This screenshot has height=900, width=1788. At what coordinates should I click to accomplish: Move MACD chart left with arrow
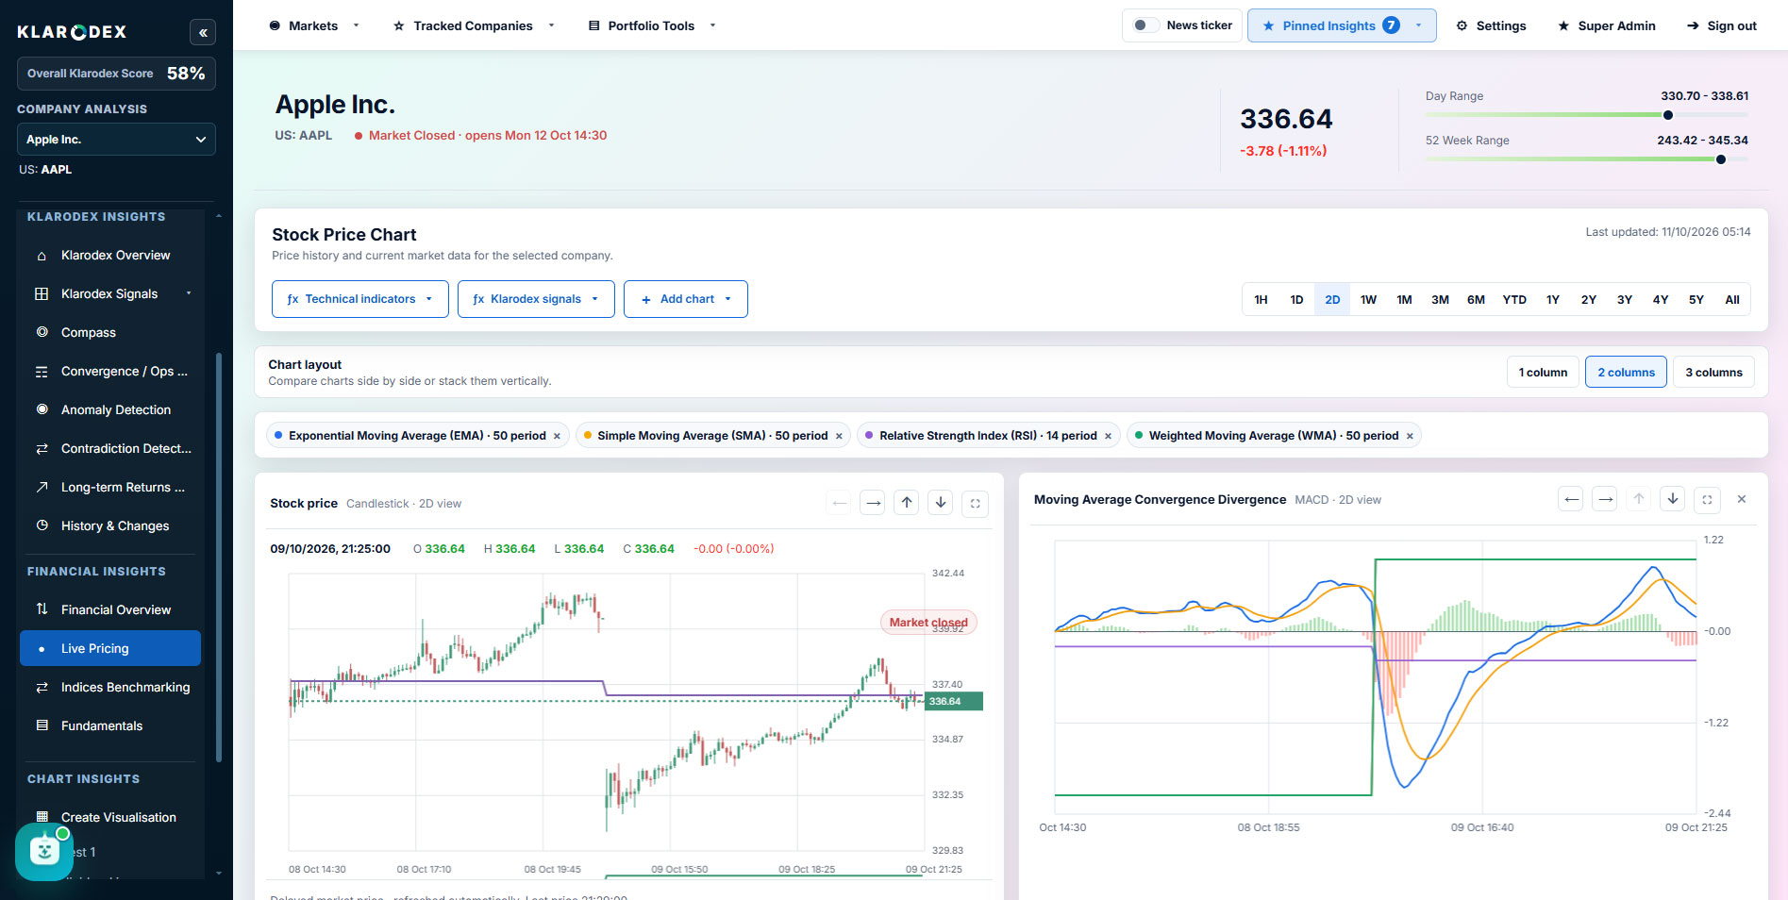[x=1571, y=499]
